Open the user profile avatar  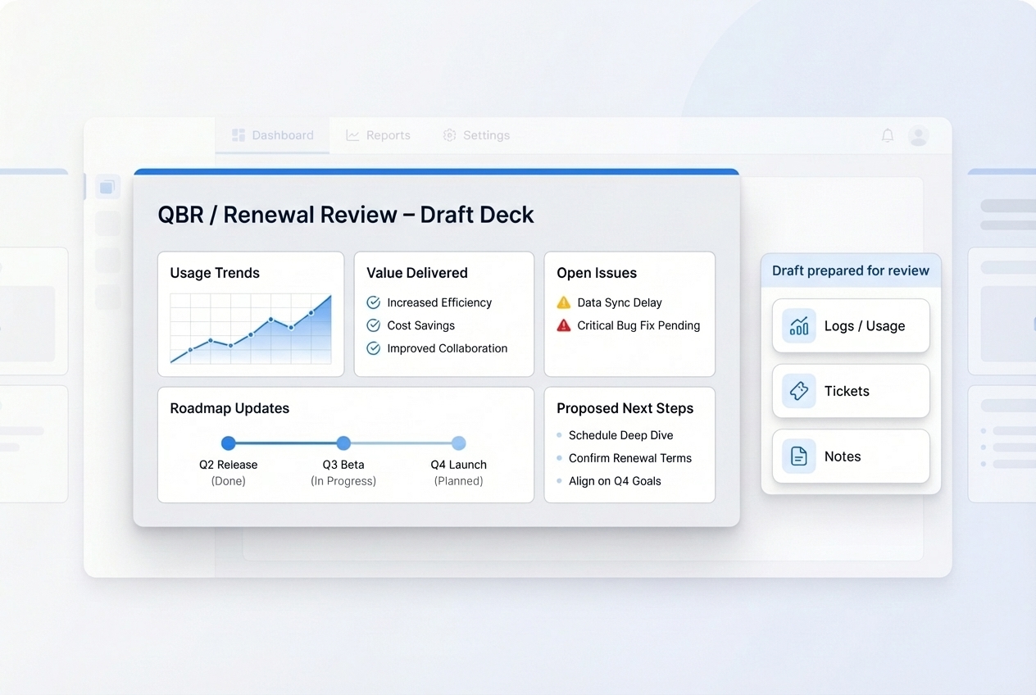(x=919, y=136)
